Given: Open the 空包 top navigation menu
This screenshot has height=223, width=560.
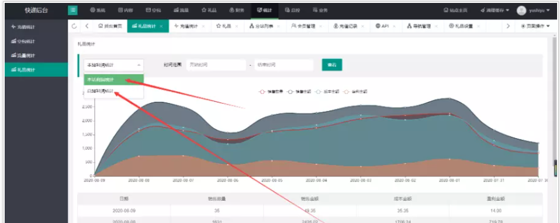Looking at the screenshot, I should (153, 11).
